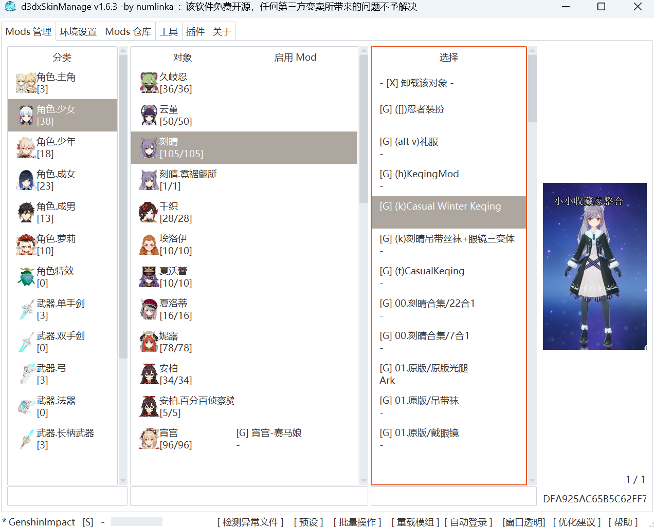Open the 角色.成男 category icon
Viewport: 654px width, 527px height.
point(26,213)
